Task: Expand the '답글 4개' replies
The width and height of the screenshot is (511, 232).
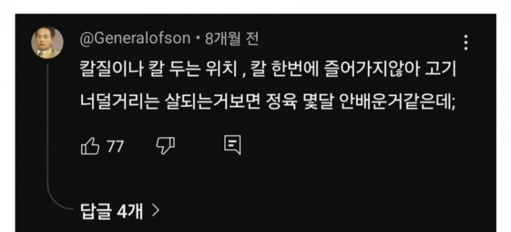Action: pyautogui.click(x=120, y=212)
